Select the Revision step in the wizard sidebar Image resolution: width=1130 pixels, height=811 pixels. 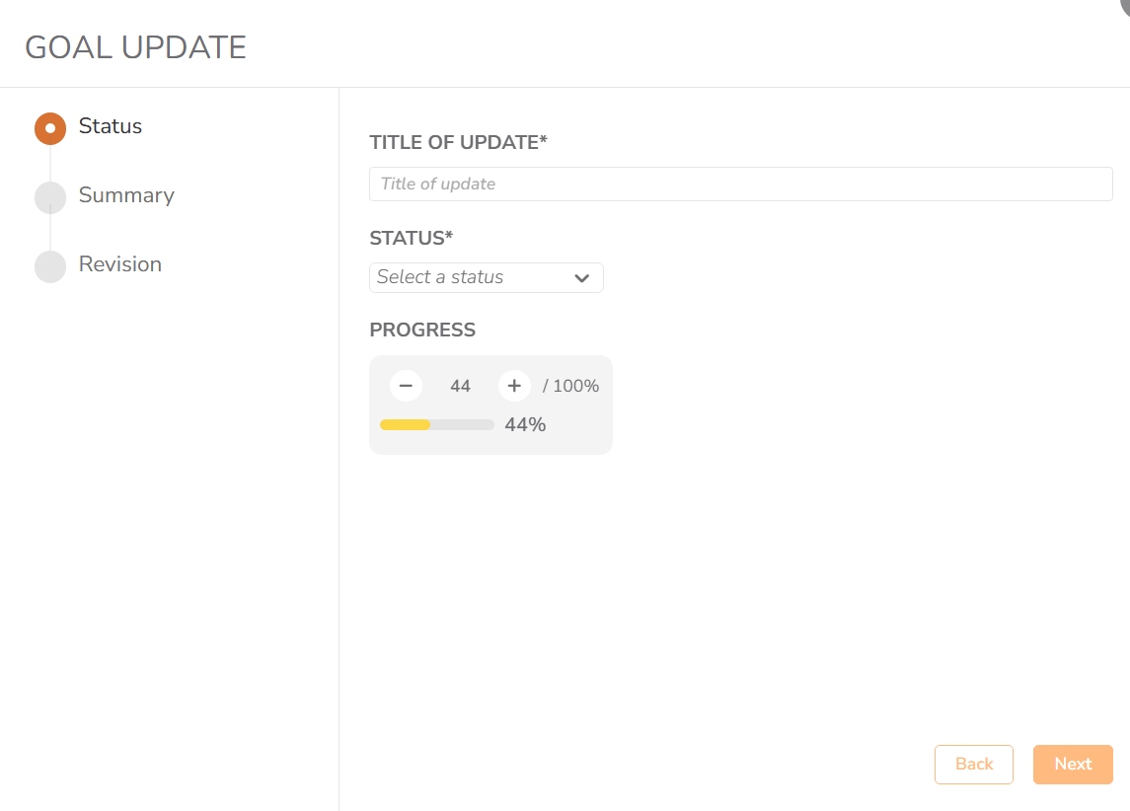coord(120,264)
